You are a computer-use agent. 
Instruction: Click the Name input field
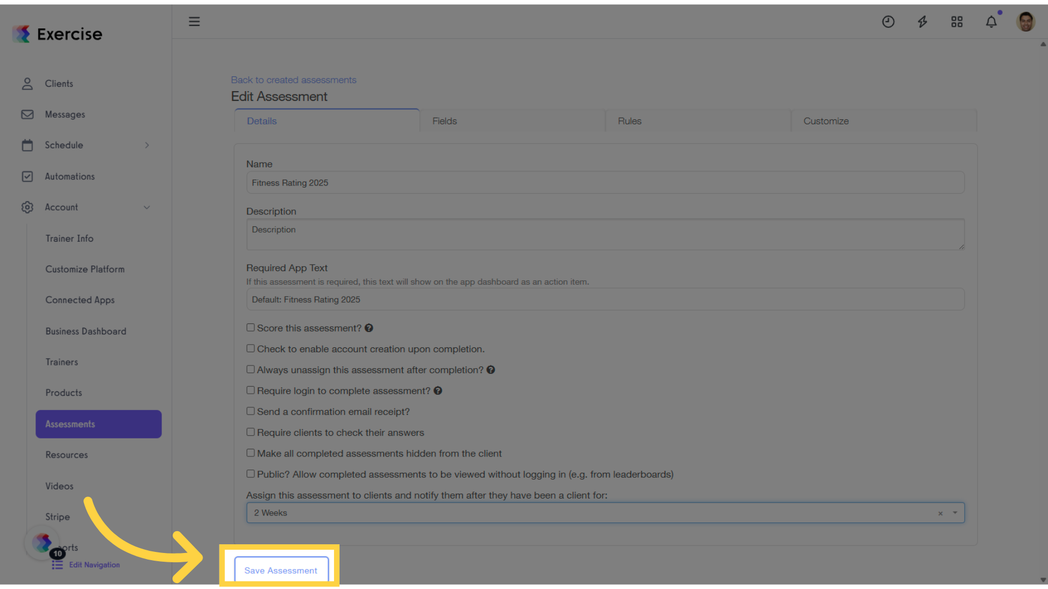[605, 183]
